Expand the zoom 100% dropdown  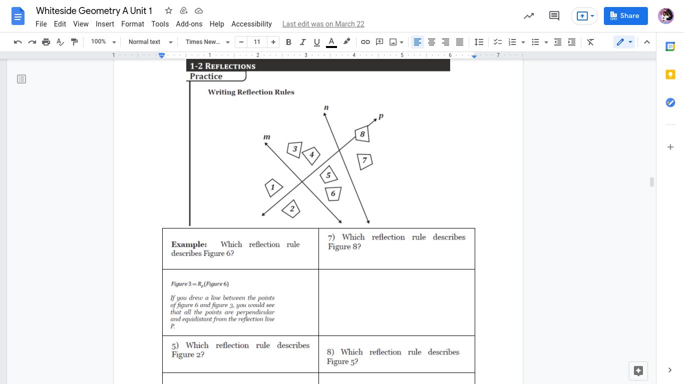click(103, 42)
